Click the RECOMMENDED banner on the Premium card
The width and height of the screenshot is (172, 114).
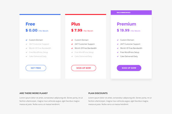[131, 13]
